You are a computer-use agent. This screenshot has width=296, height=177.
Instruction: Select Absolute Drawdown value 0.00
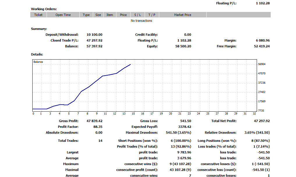(99, 133)
